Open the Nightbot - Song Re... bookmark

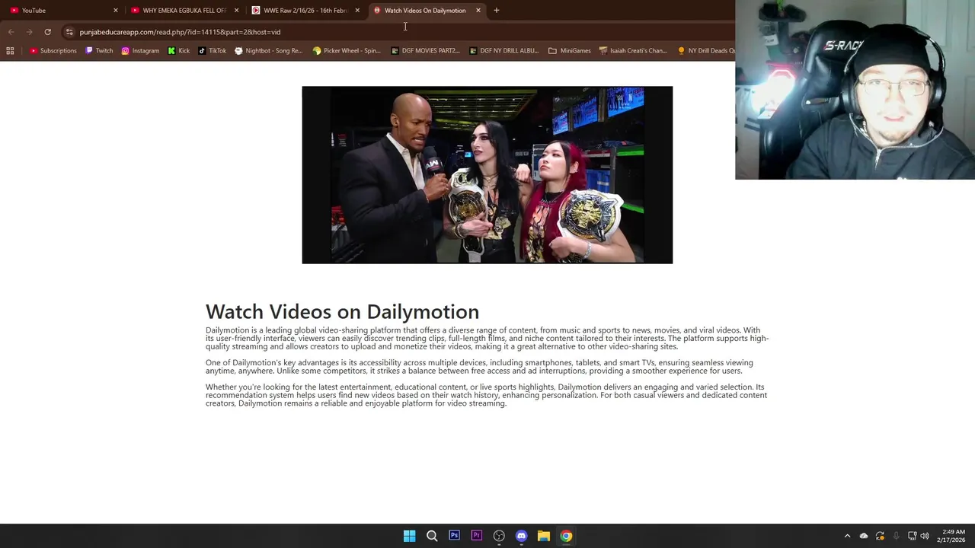269,50
